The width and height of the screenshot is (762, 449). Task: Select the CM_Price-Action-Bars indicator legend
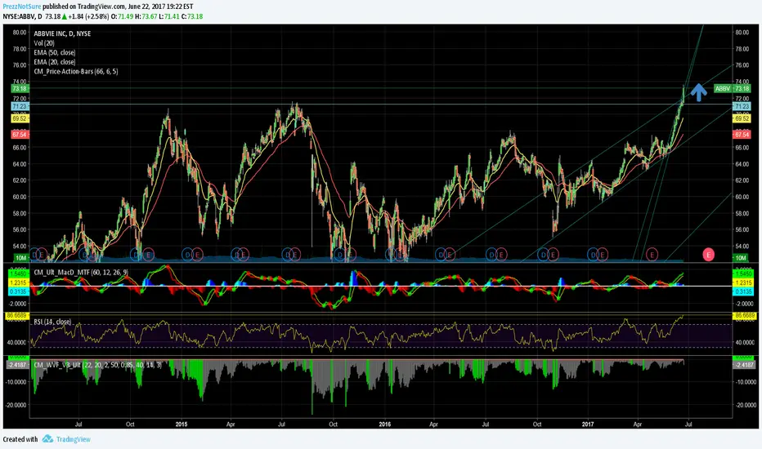[76, 71]
